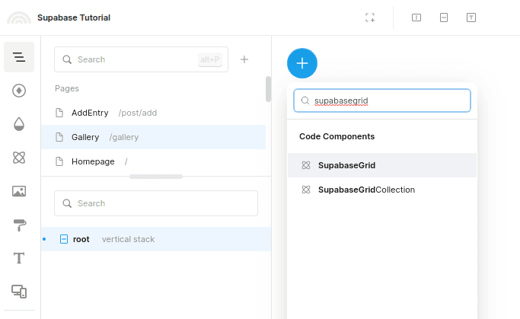
Task: Insert horizontal stack from top toolbar
Action: coord(416,18)
